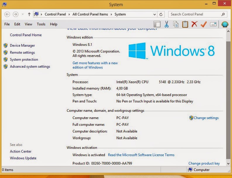Click Control Panel in breadcrumb path
The image size is (232, 178).
click(x=55, y=14)
